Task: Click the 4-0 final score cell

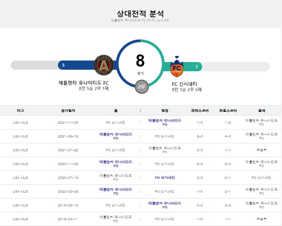Action: click(x=228, y=136)
